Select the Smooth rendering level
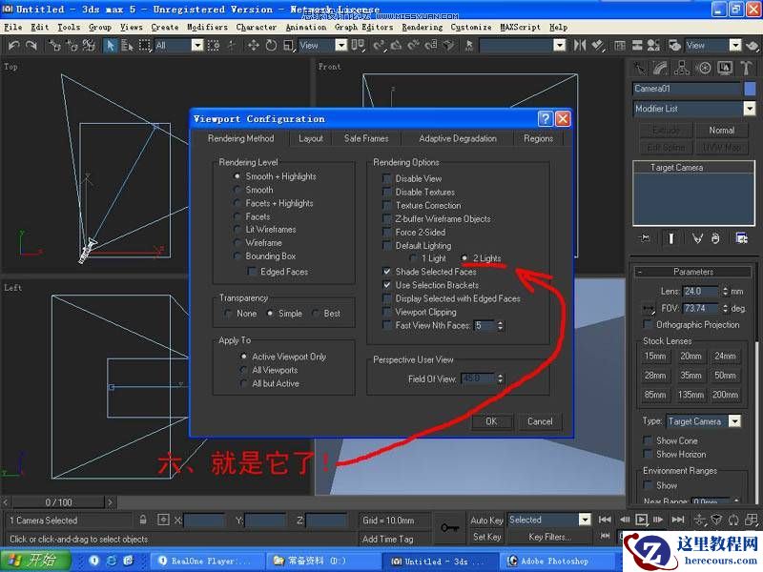763x572 pixels. point(237,190)
